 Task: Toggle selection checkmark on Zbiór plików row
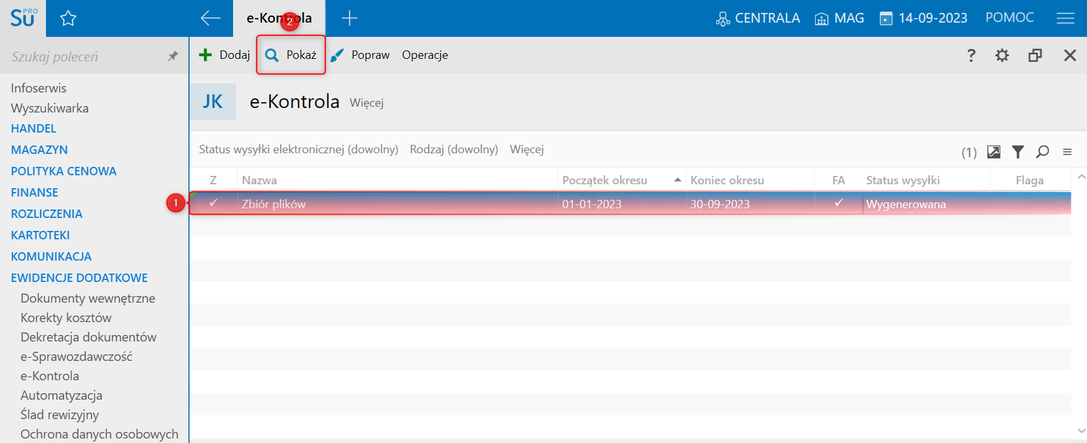pos(213,203)
